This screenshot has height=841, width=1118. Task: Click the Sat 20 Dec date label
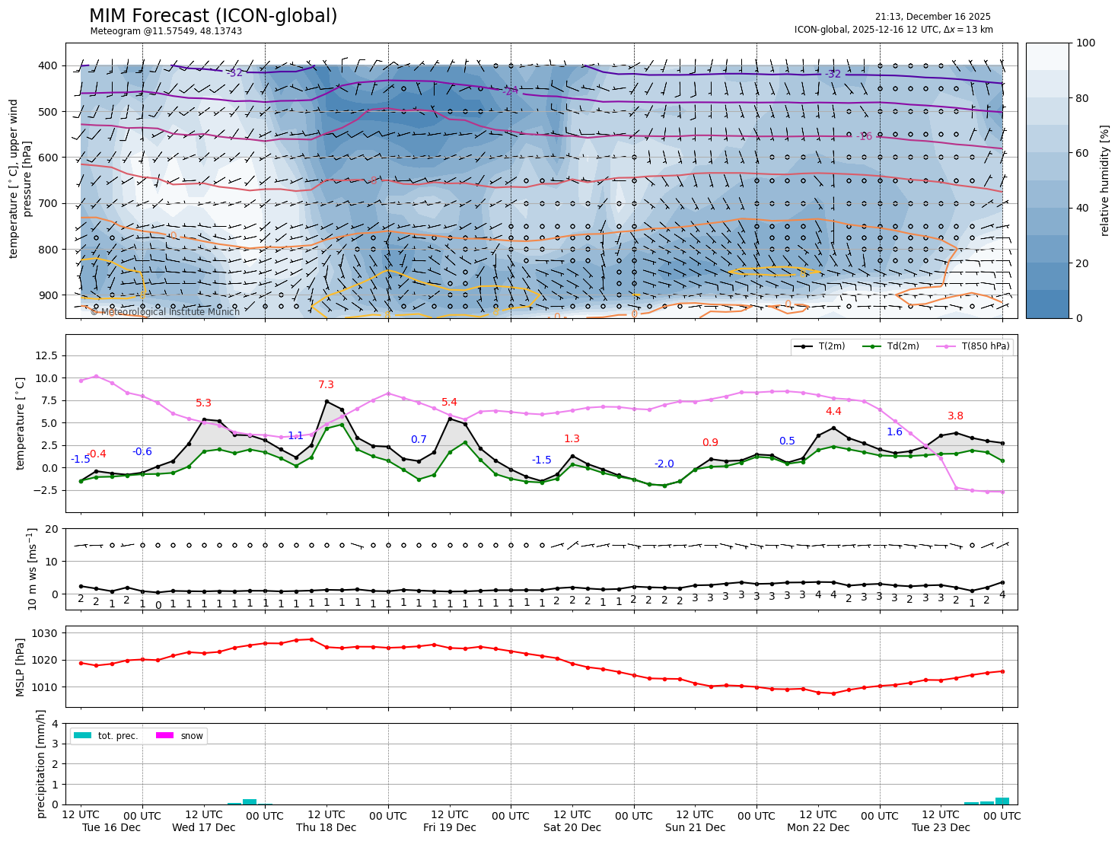[x=572, y=827]
